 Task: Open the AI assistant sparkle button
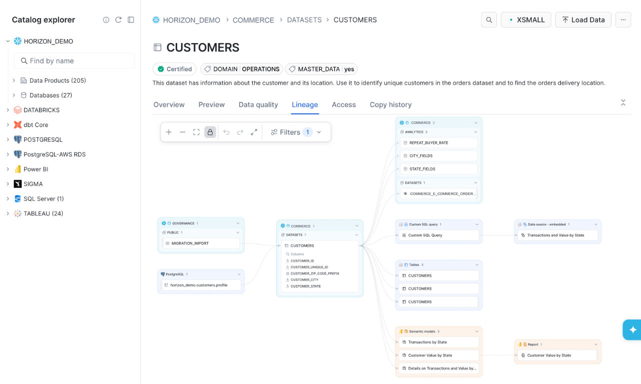[632, 330]
